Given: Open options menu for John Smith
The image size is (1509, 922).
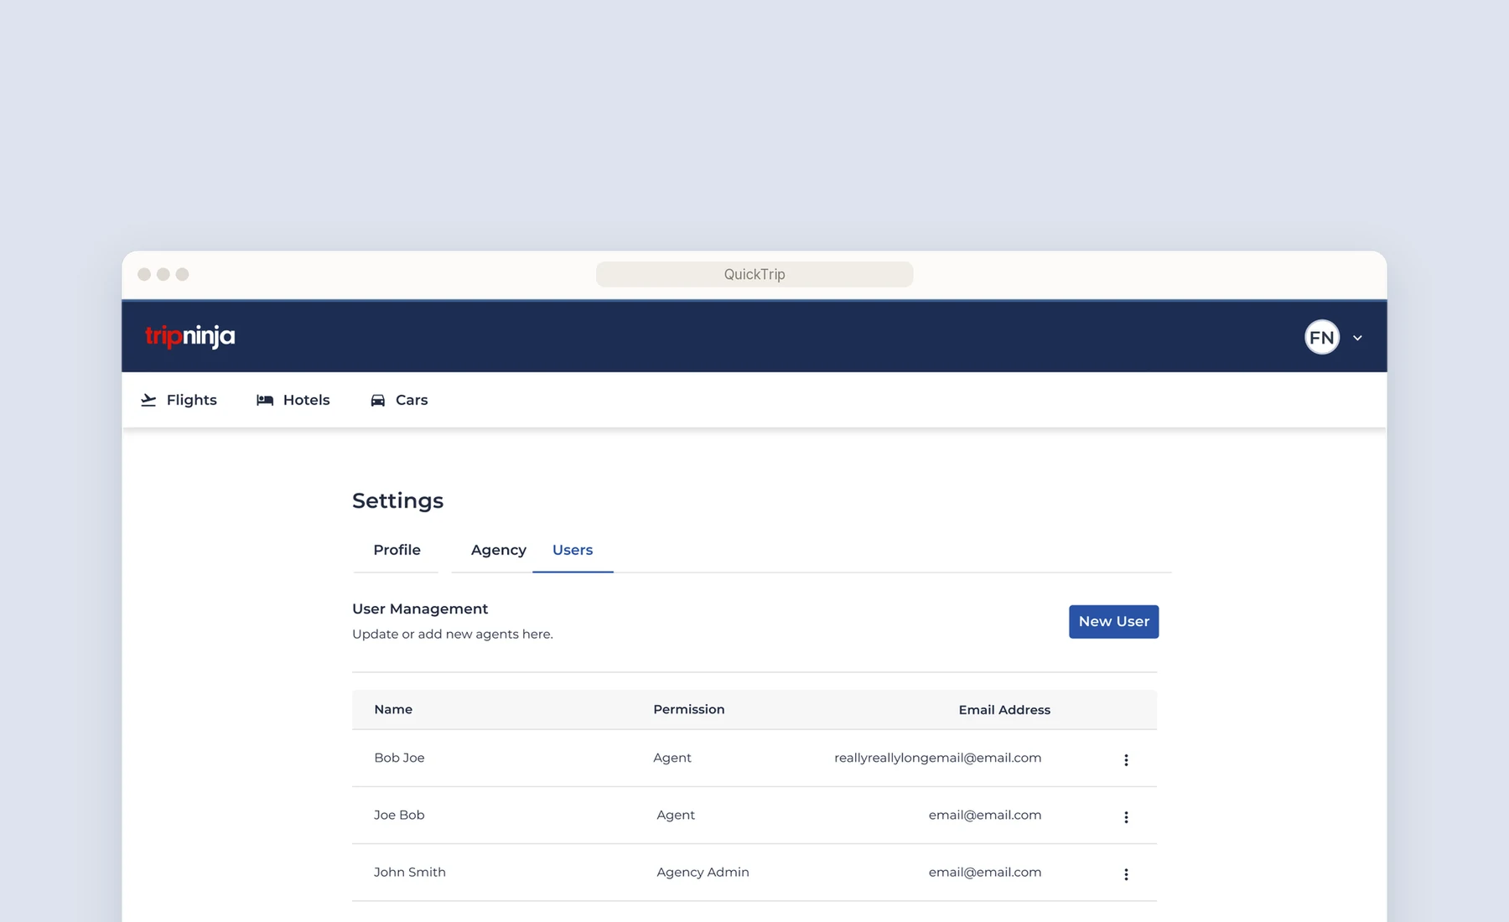Looking at the screenshot, I should pyautogui.click(x=1126, y=873).
